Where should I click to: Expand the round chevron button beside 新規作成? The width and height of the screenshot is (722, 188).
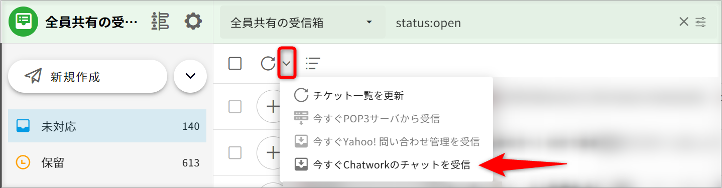(x=190, y=76)
